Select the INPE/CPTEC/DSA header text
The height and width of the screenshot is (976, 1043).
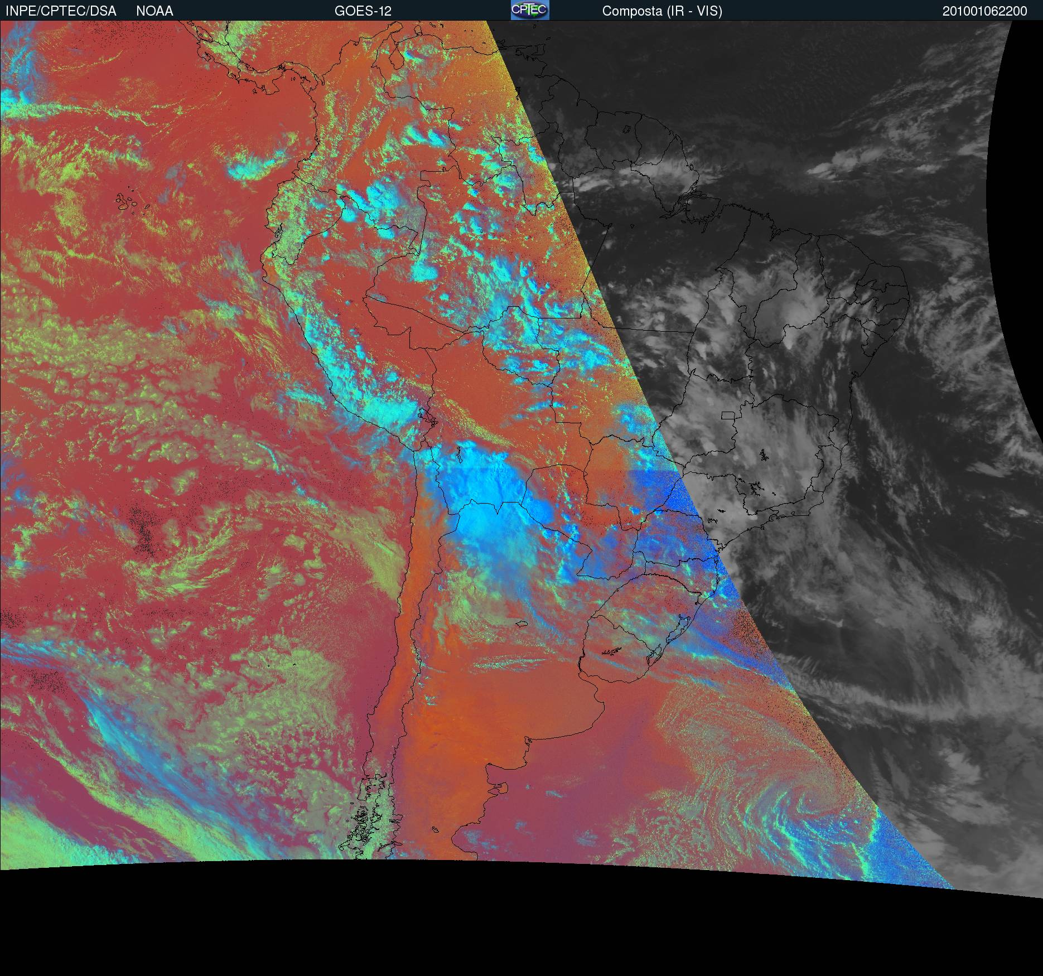pos(61,11)
